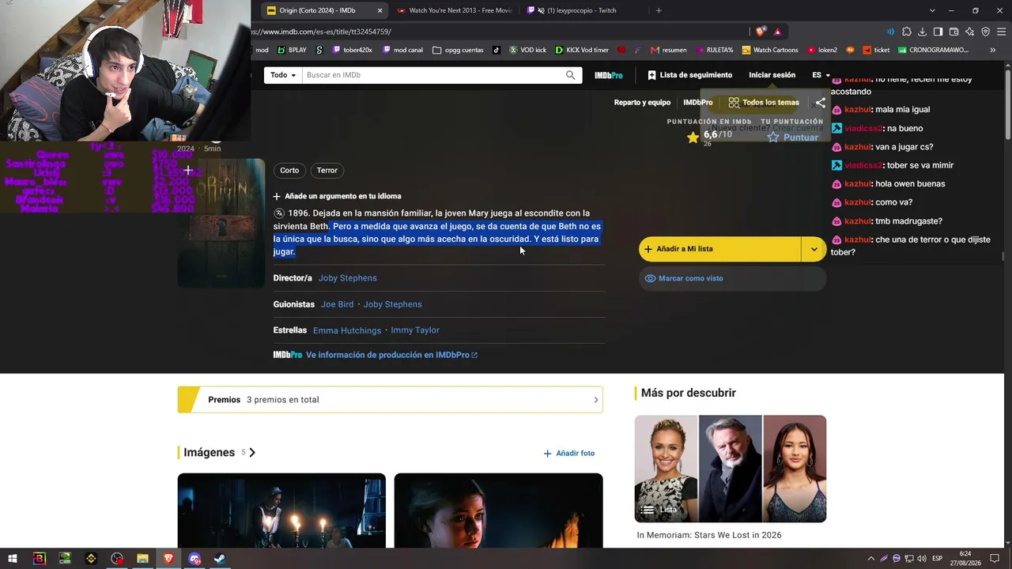This screenshot has height=569, width=1012.
Task: Open Steam from the taskbar
Action: 220,559
